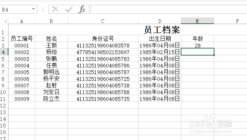Click ID number cell 411325198604085786
This screenshot has width=247, height=140.
[103, 65]
